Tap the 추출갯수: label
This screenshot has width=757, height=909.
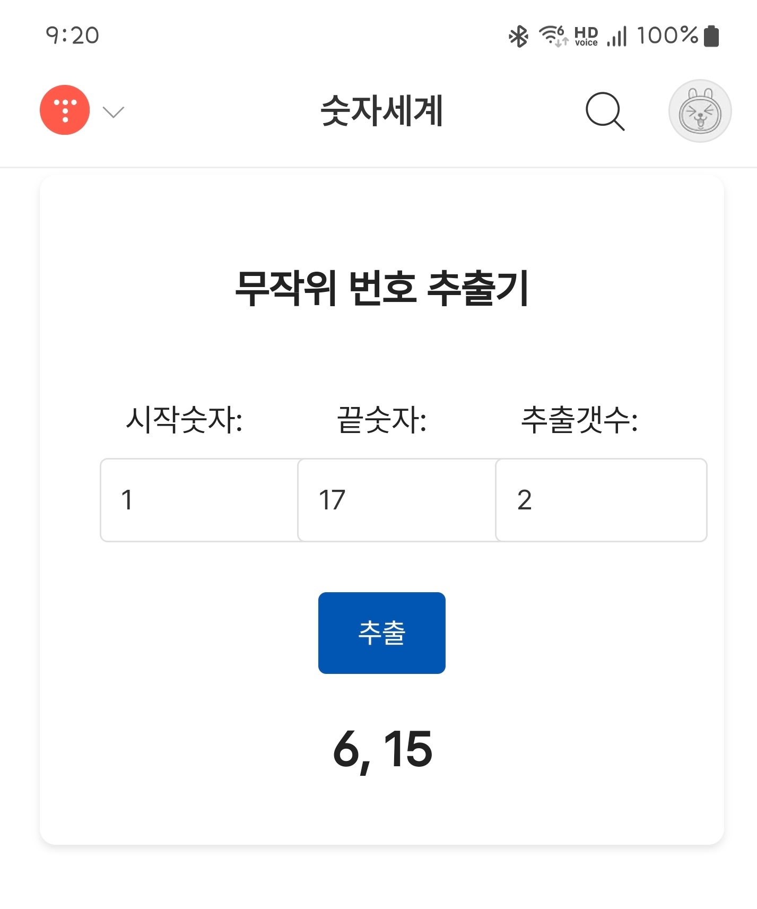click(579, 420)
